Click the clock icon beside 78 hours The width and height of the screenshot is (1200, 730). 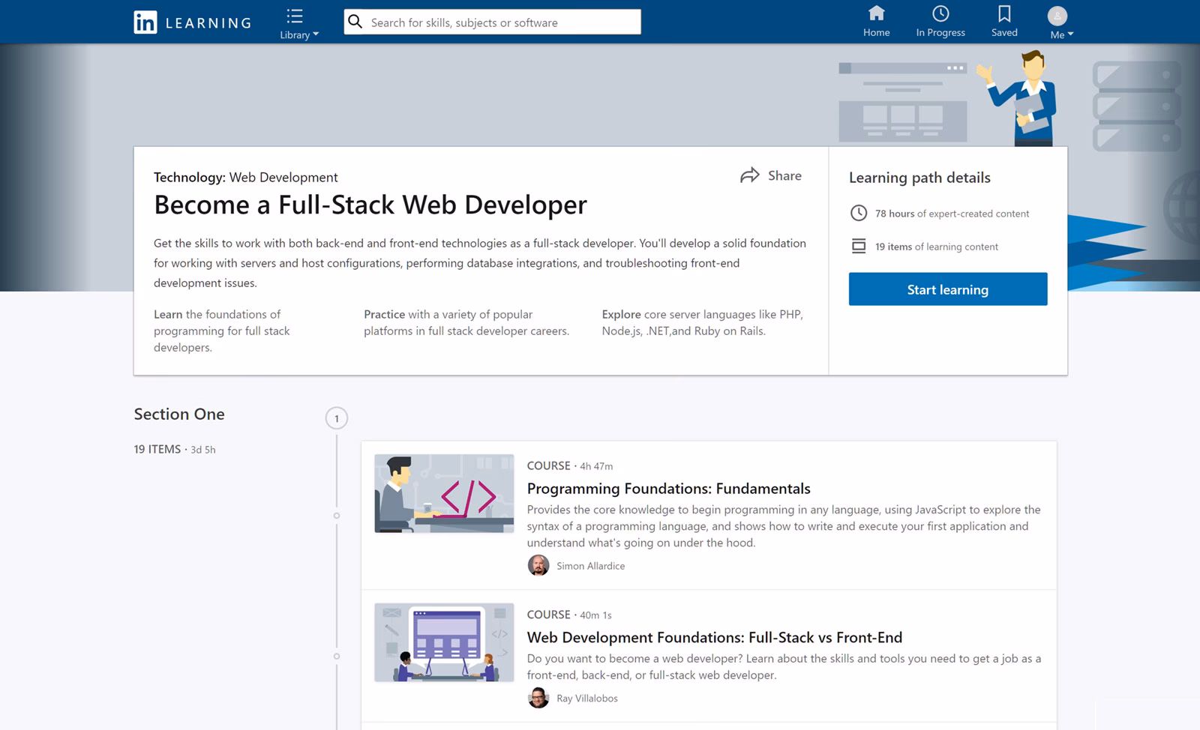coord(859,214)
